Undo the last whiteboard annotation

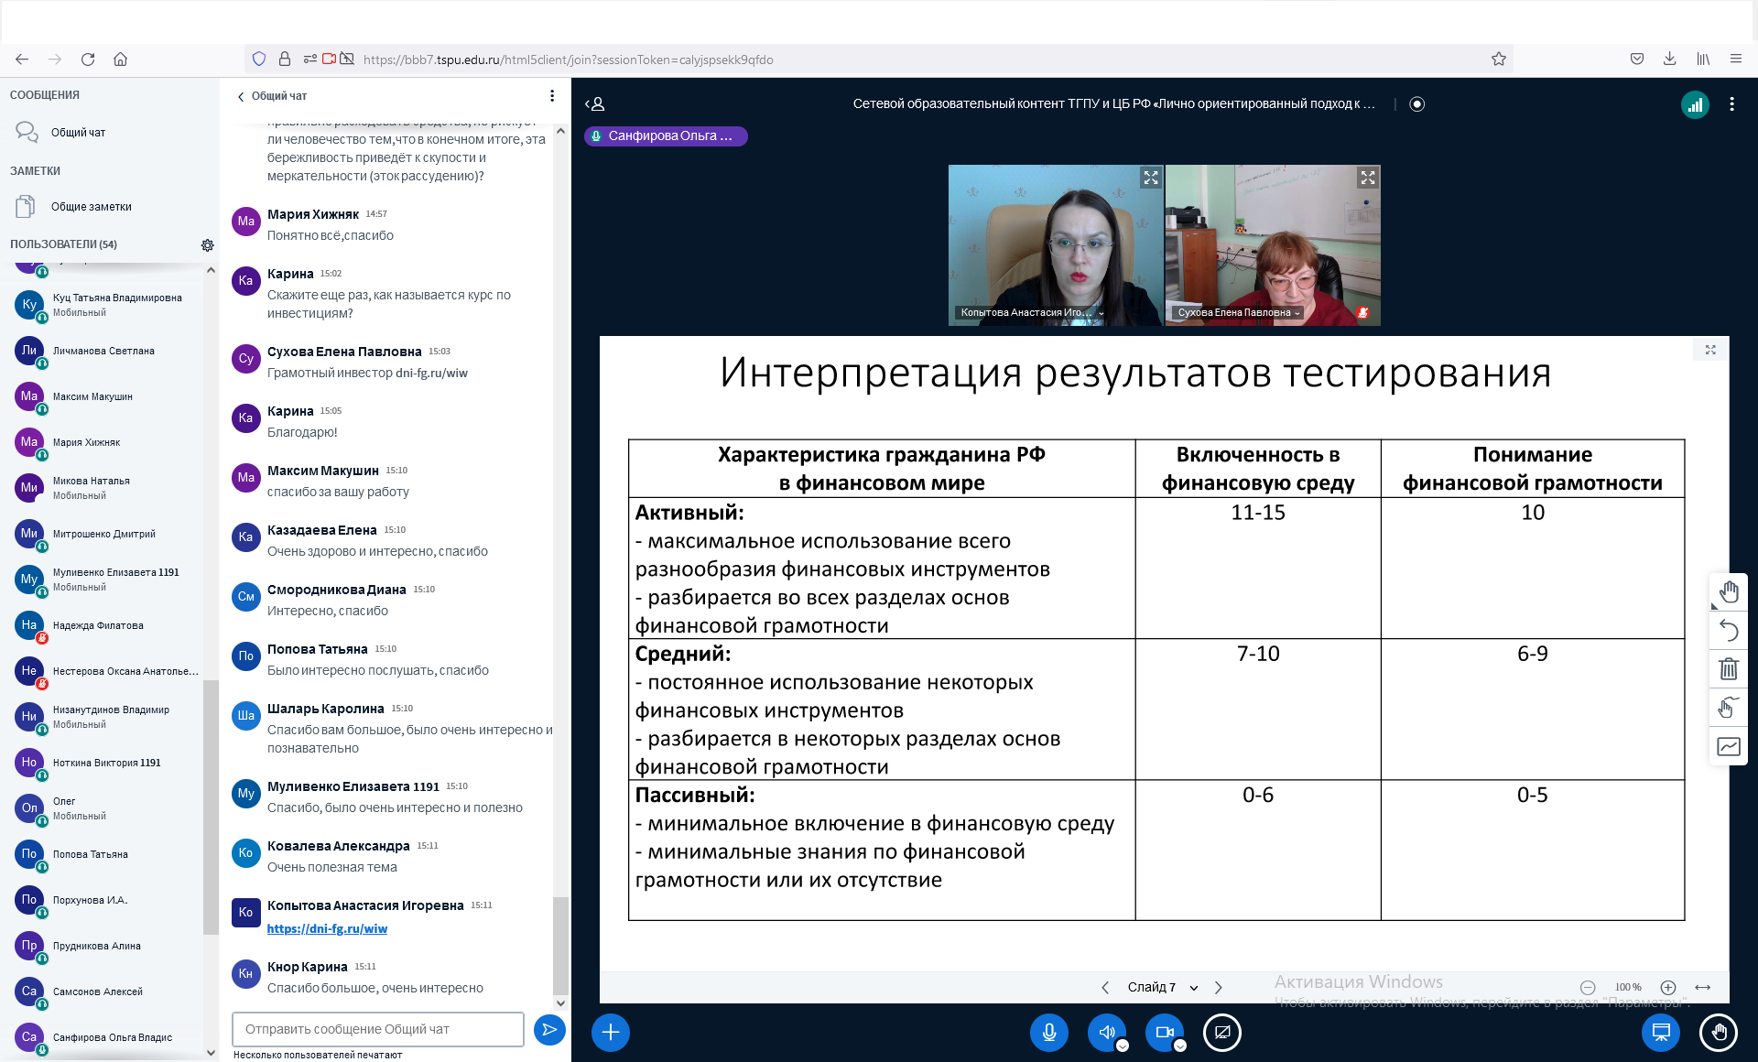[1729, 631]
